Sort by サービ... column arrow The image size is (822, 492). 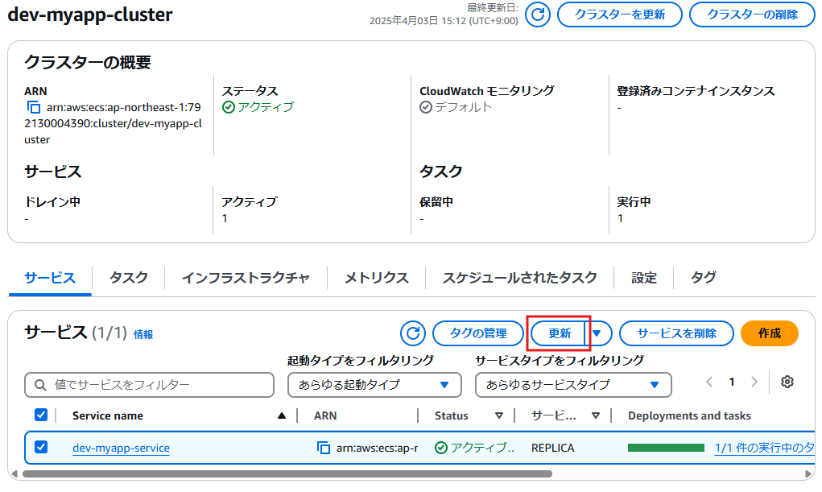point(596,416)
